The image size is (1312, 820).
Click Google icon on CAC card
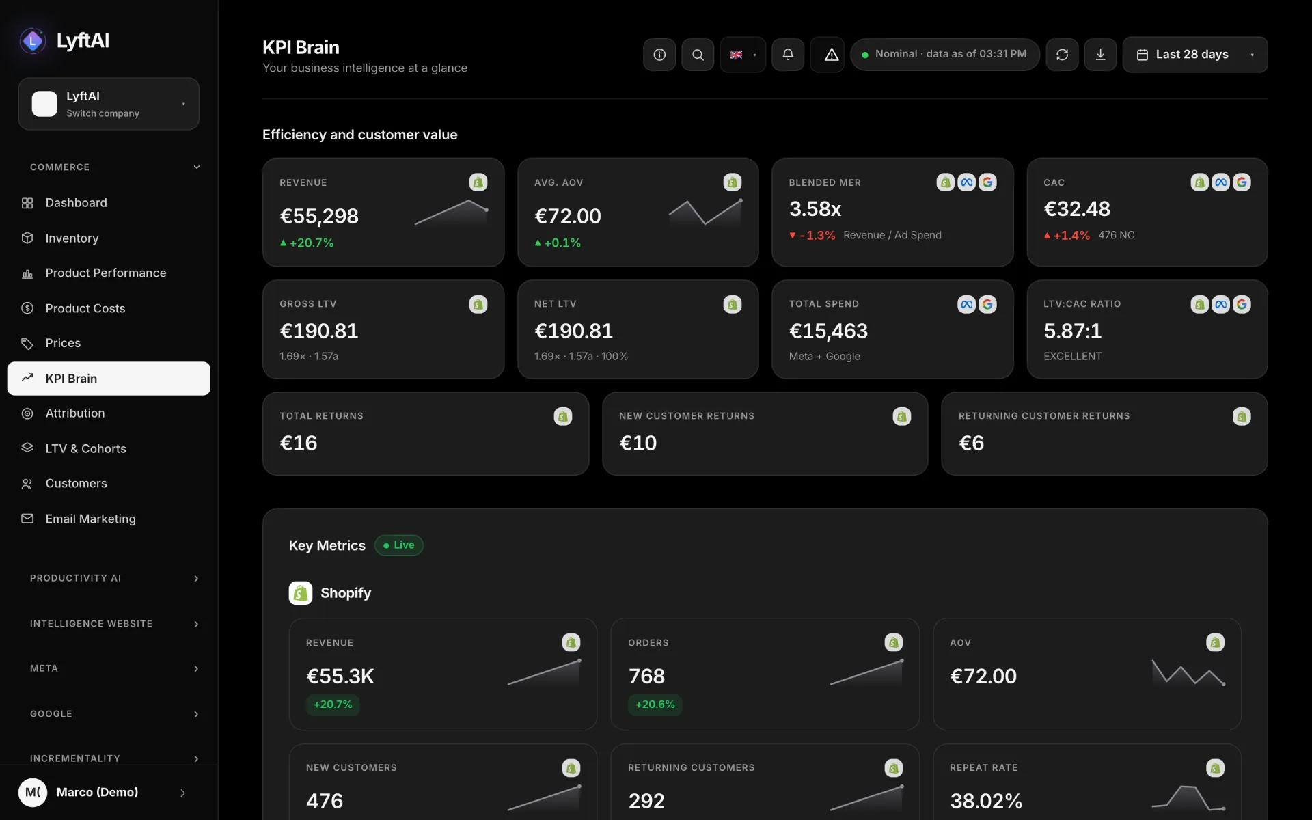(1242, 182)
